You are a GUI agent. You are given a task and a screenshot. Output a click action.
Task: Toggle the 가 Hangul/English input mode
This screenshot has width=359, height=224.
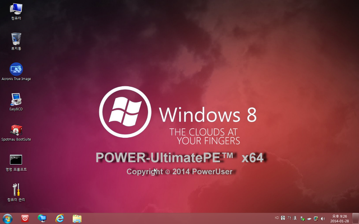tap(289, 218)
